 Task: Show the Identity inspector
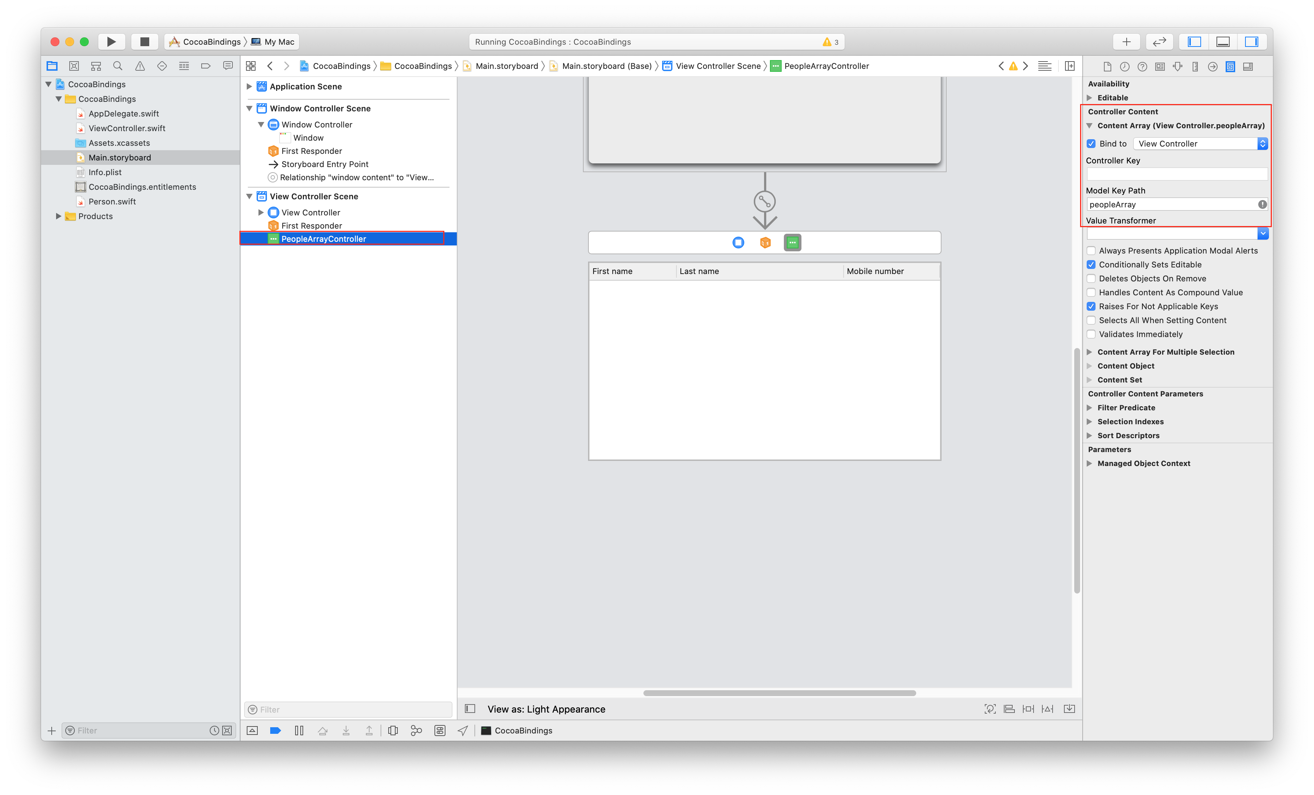pyautogui.click(x=1160, y=67)
